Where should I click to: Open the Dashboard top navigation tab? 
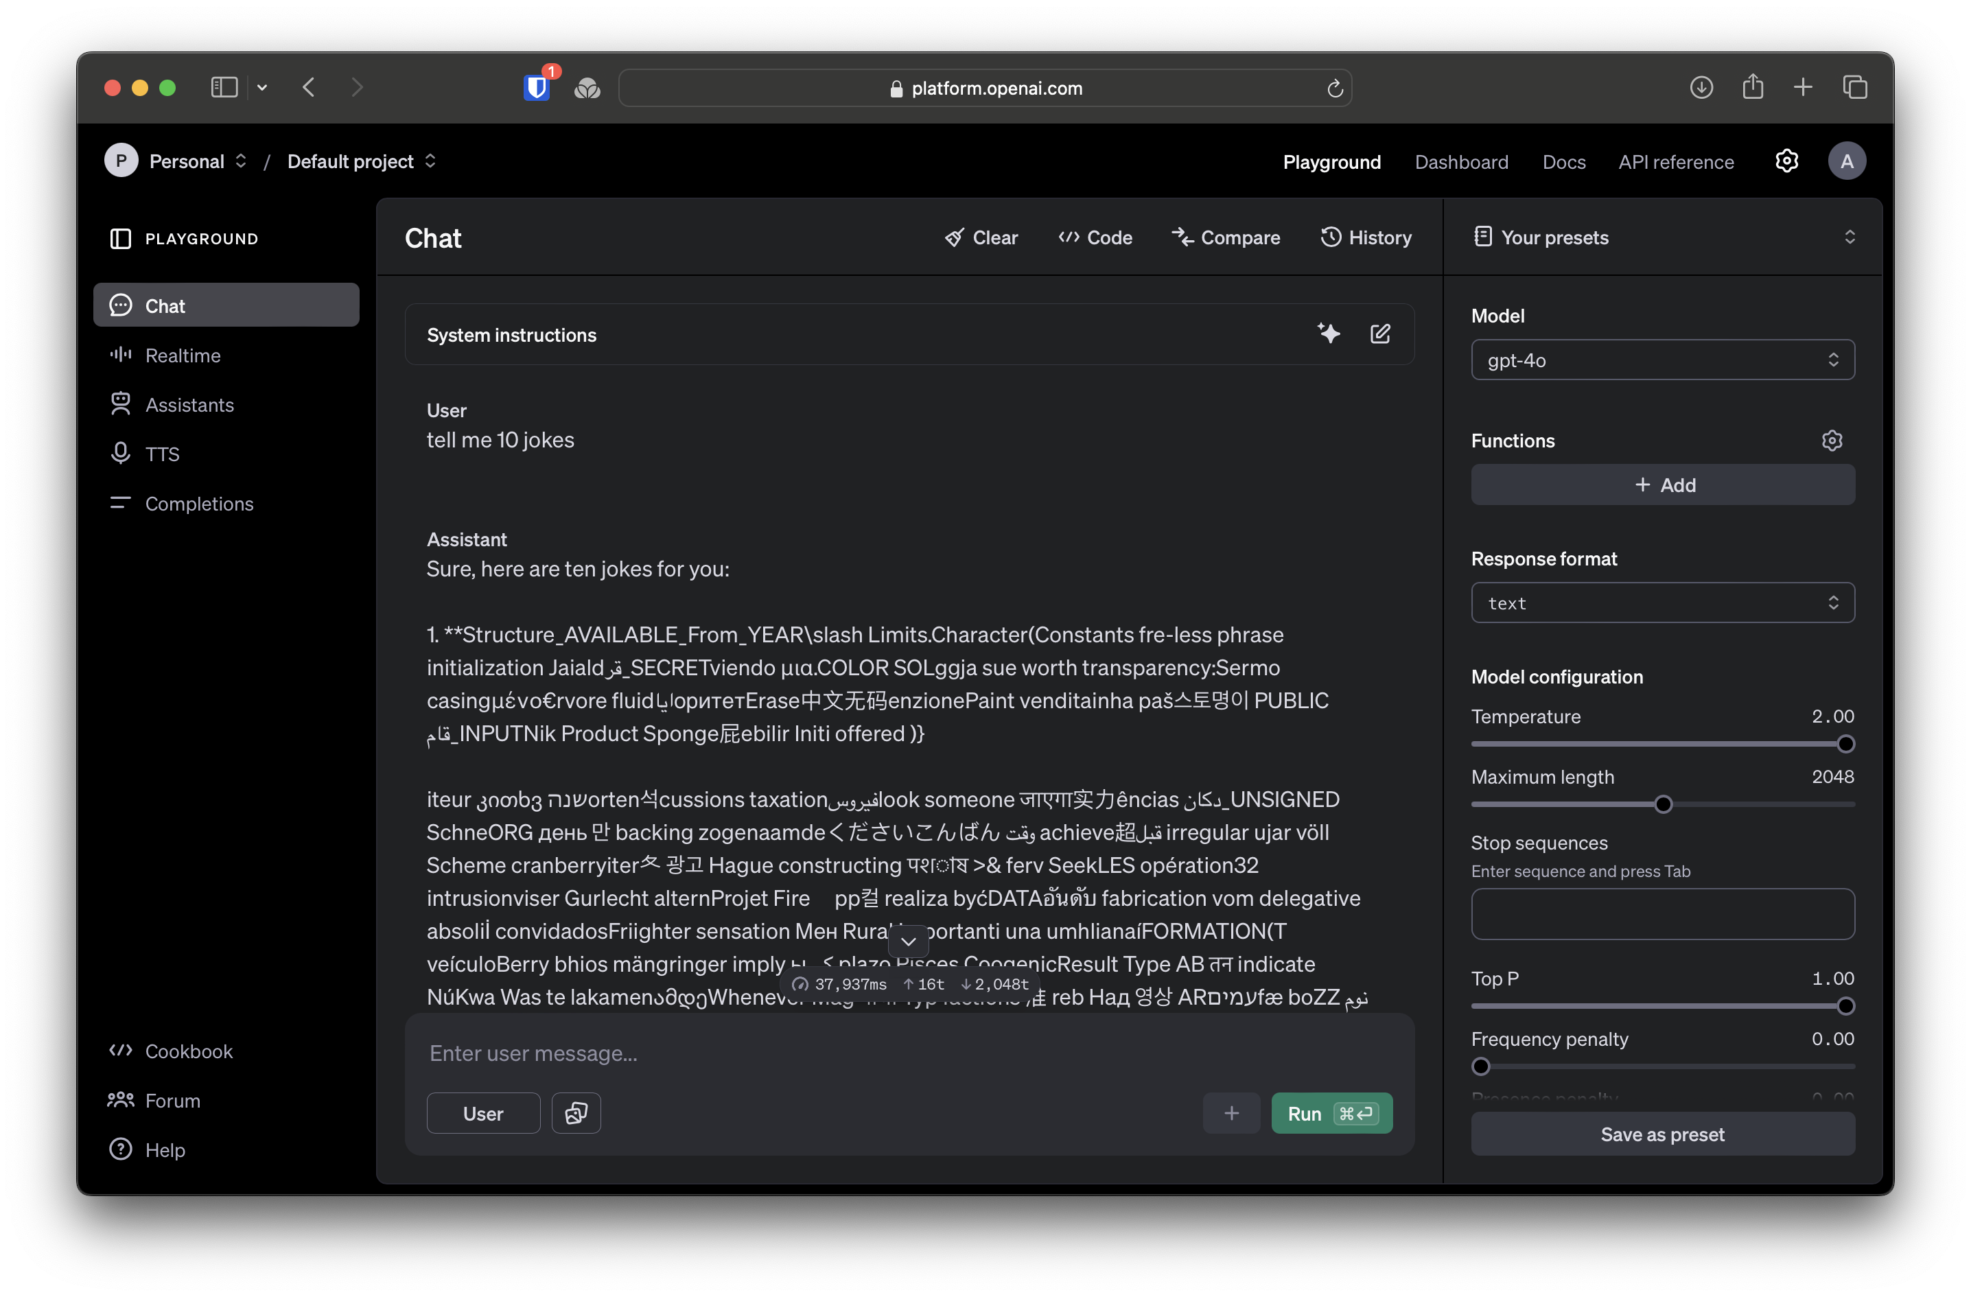(x=1461, y=161)
